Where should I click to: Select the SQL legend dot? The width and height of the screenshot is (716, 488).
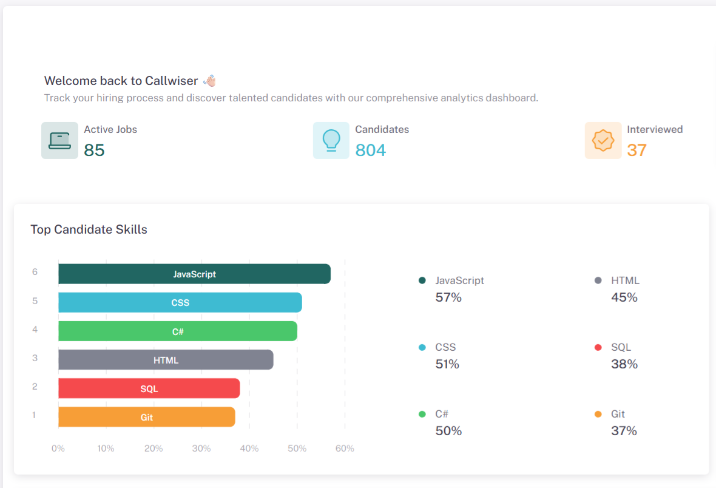coord(598,347)
